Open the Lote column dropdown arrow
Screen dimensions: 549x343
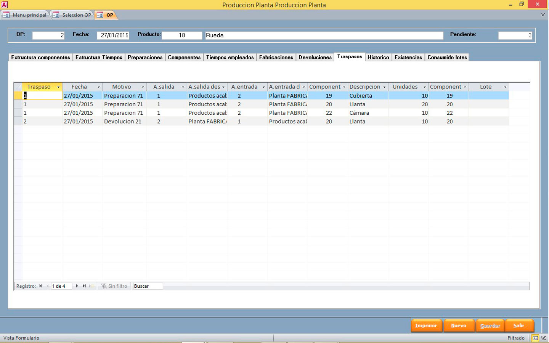point(505,87)
